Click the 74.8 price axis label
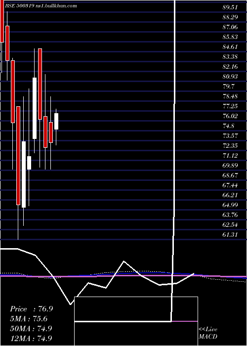 tap(228, 126)
